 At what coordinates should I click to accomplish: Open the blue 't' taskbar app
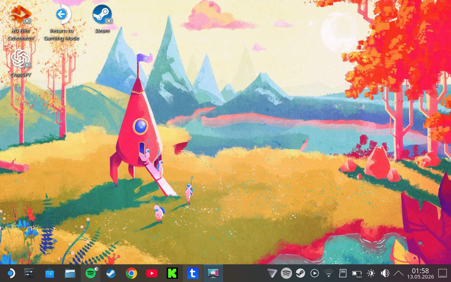pyautogui.click(x=193, y=273)
